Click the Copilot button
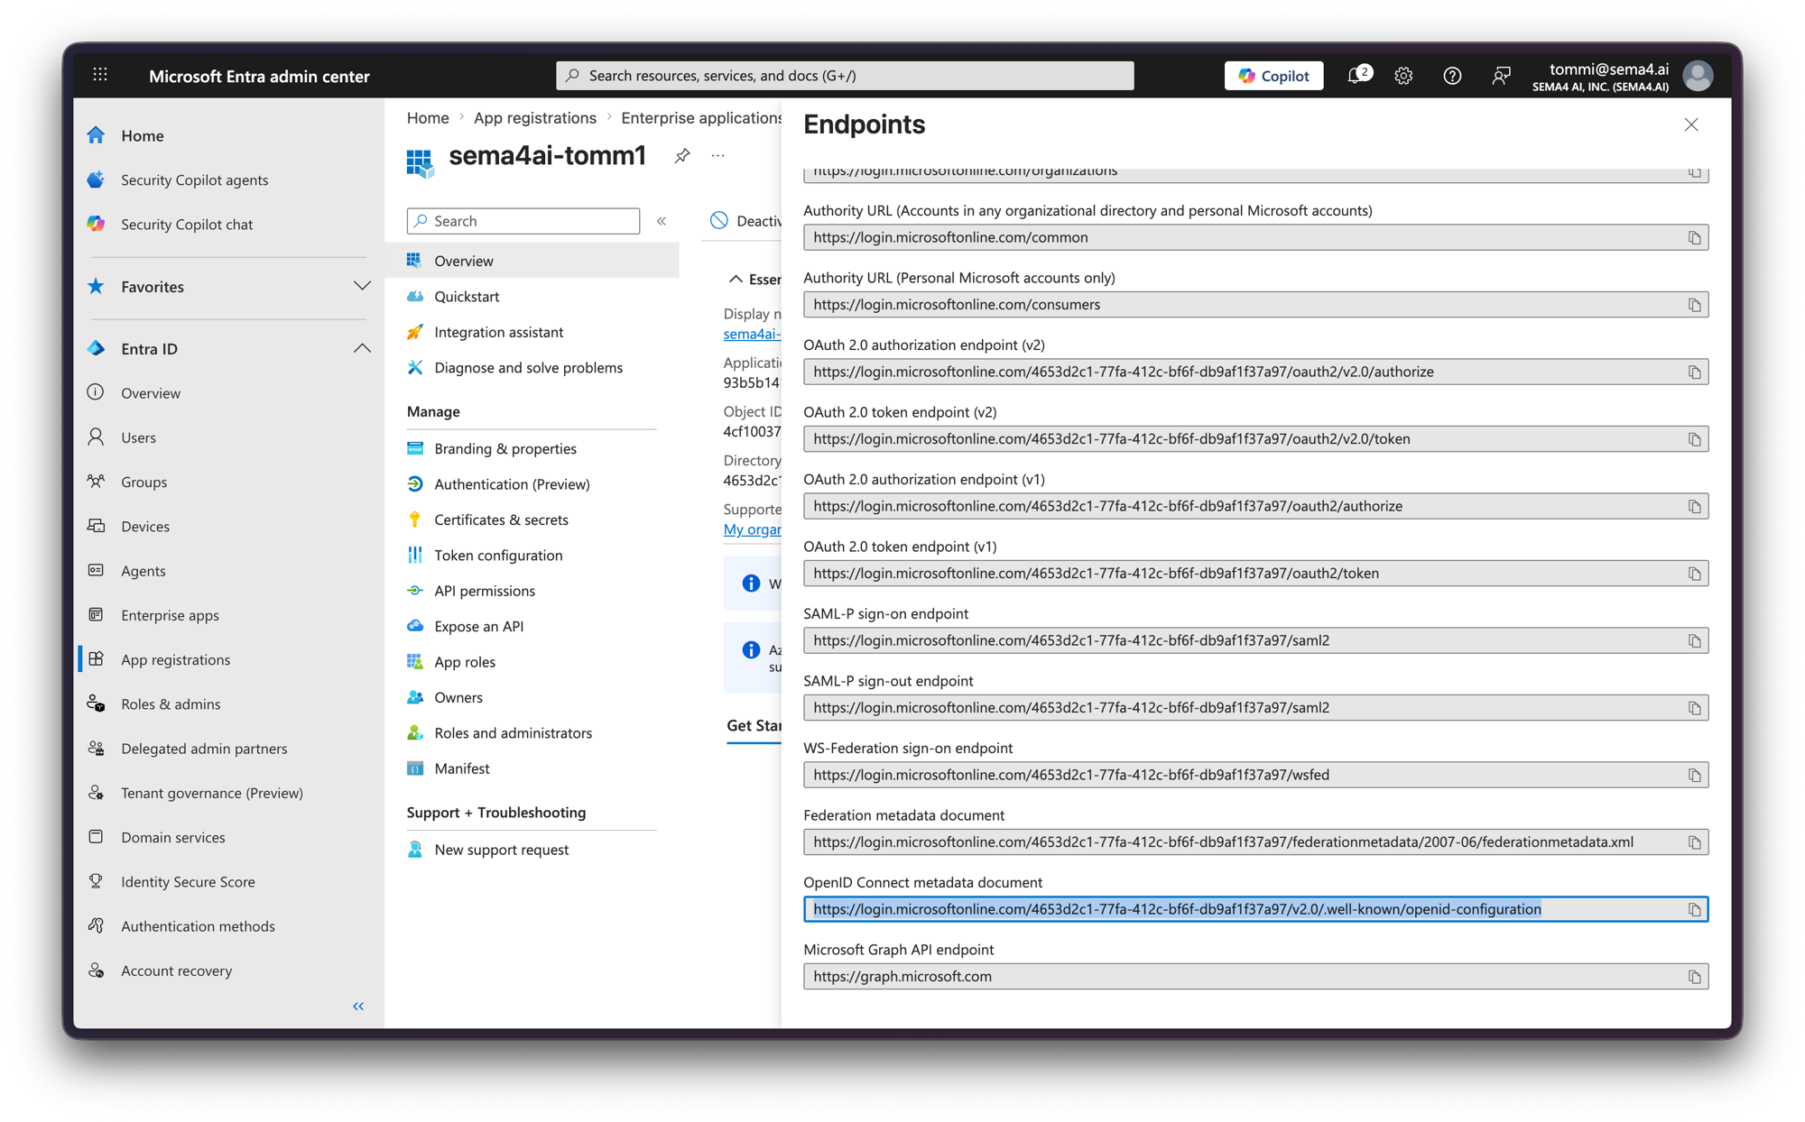Image resolution: width=1805 pixels, height=1122 pixels. pyautogui.click(x=1273, y=76)
